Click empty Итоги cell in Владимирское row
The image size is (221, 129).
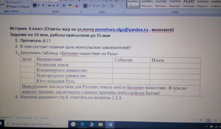click(175, 71)
